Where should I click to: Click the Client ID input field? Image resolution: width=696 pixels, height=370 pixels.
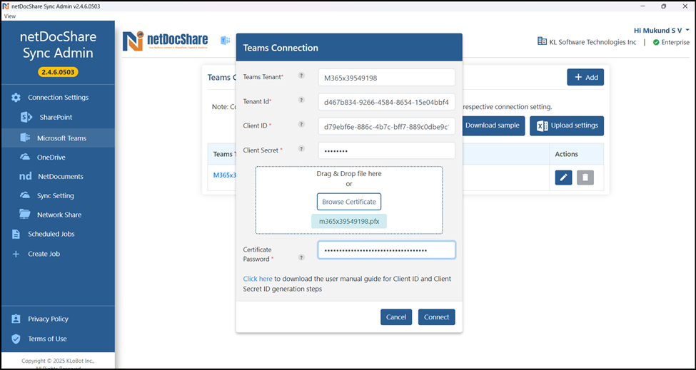pyautogui.click(x=387, y=126)
